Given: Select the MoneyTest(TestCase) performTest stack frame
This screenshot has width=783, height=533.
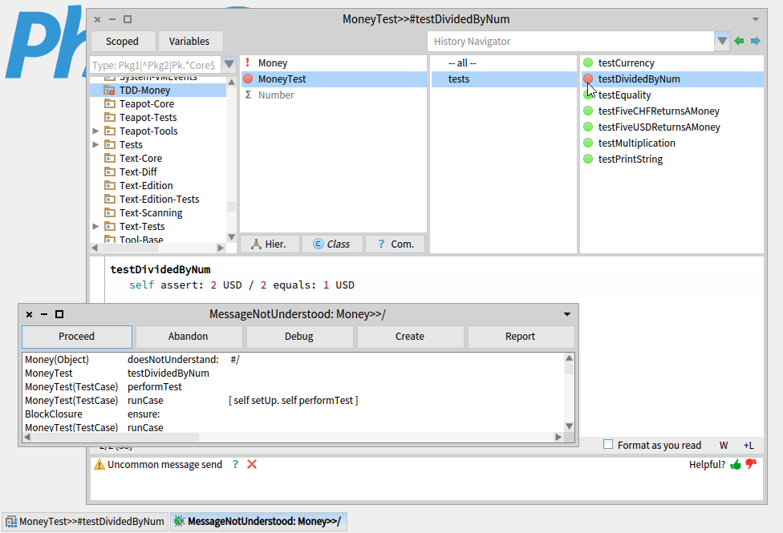Looking at the screenshot, I should 293,387.
